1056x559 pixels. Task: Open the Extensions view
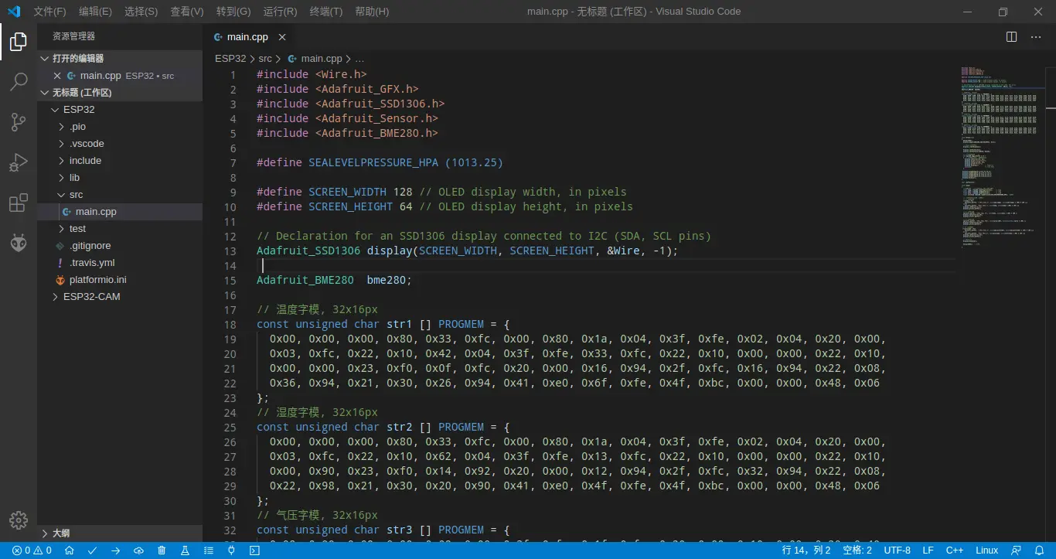[x=19, y=203]
